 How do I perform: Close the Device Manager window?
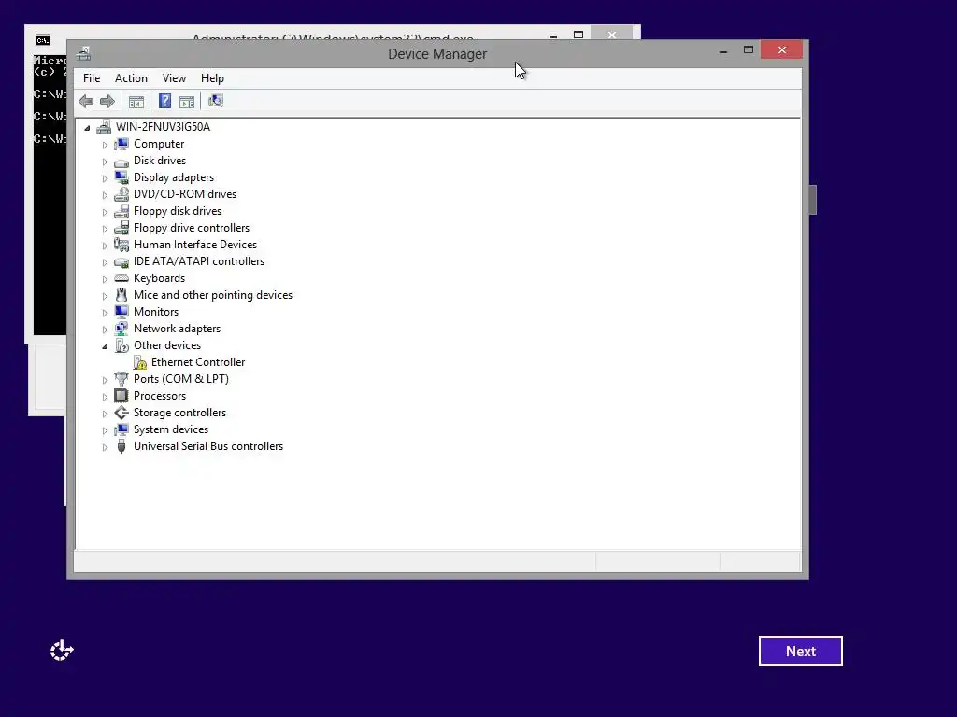(x=782, y=50)
